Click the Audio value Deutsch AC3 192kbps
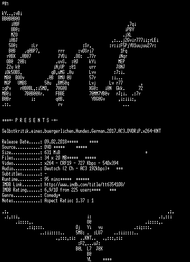Image resolution: width=190 pixels, height=262 pixels. coord(76,168)
